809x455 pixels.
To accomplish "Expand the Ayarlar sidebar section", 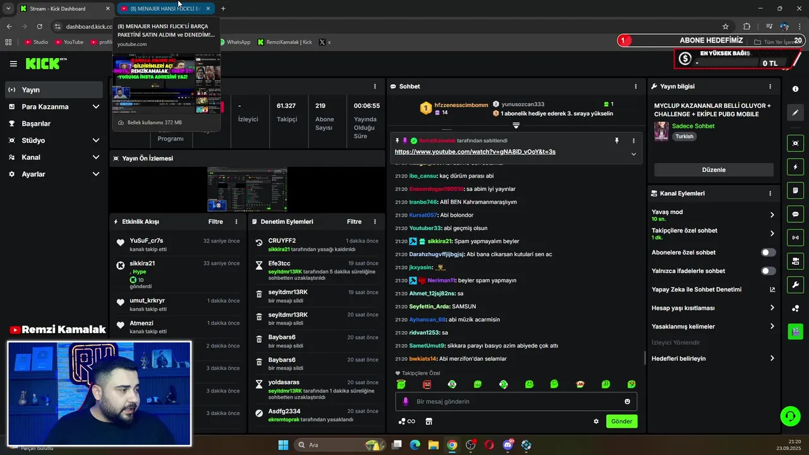I will tap(96, 174).
